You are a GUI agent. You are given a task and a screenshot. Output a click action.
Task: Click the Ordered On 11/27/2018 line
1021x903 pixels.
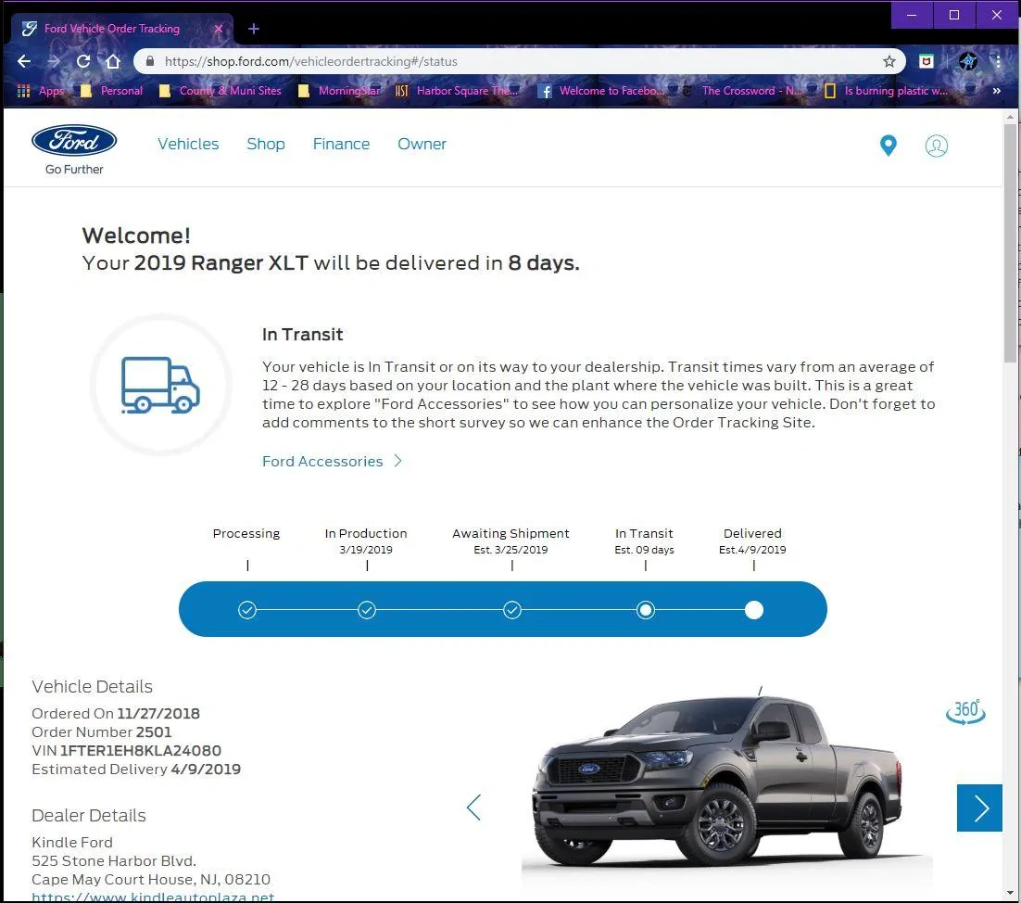[x=116, y=714]
